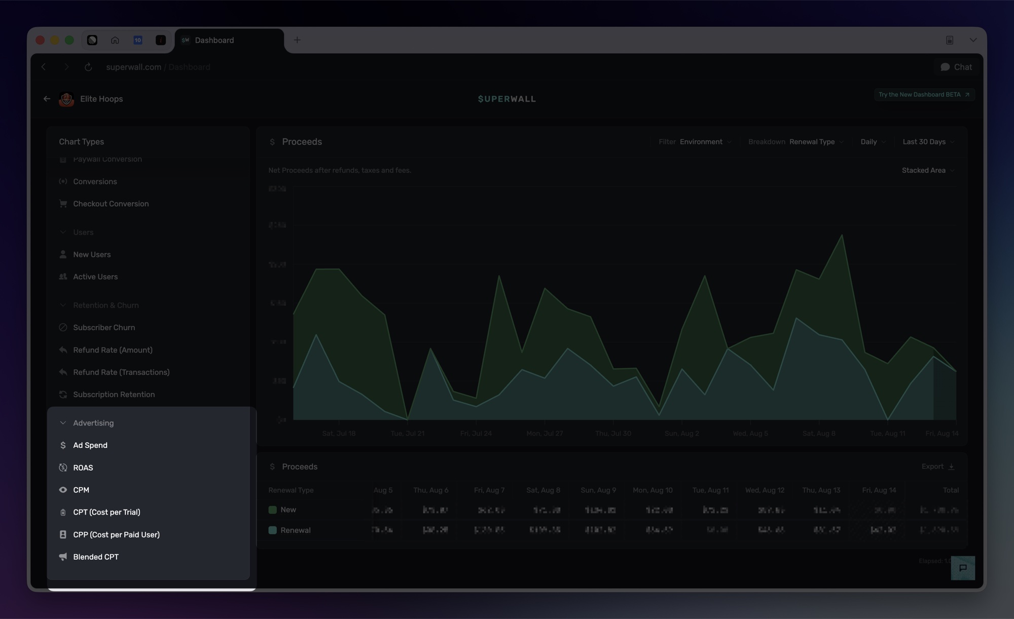
Task: Select CPT (Cost per Trial) chart type
Action: (106, 512)
